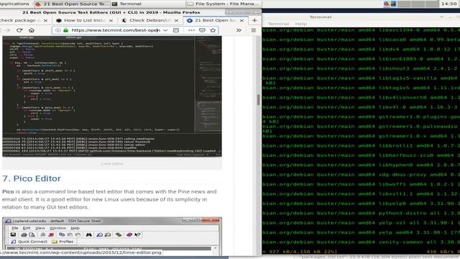Open the Applications panel menu
The width and height of the screenshot is (460, 259).
[14, 4]
